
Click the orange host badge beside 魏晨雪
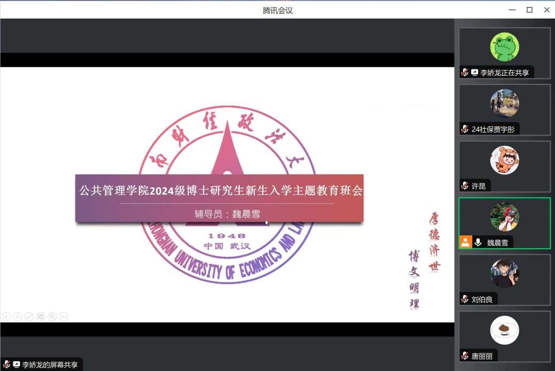click(465, 242)
